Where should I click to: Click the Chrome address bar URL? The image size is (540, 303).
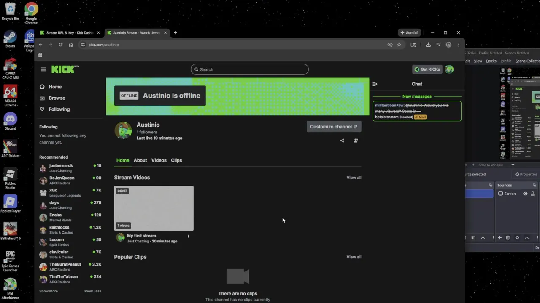coord(103,45)
